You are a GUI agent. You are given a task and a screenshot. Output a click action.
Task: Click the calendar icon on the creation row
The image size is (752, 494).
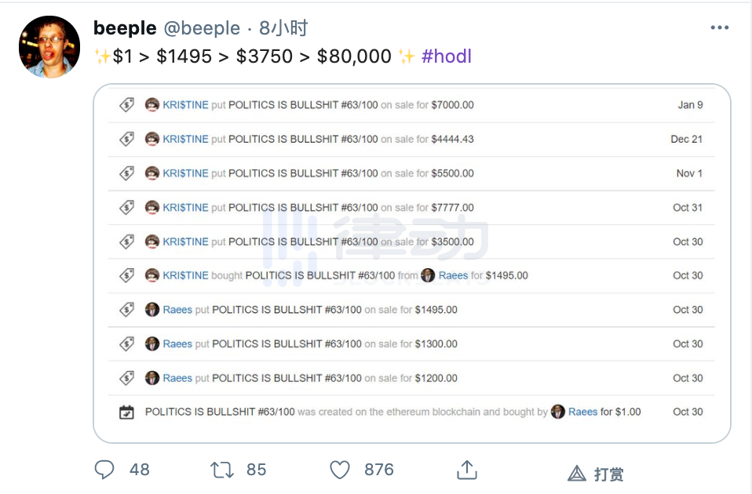pyautogui.click(x=126, y=411)
